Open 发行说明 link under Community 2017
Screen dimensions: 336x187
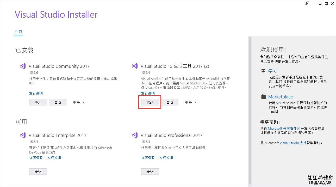[36, 93]
